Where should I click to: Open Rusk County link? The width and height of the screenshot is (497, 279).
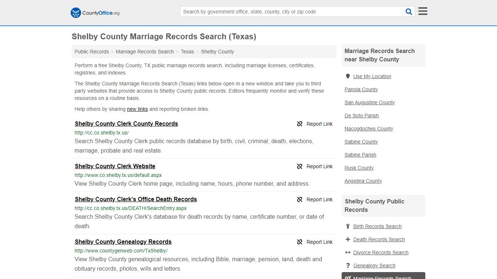point(359,168)
